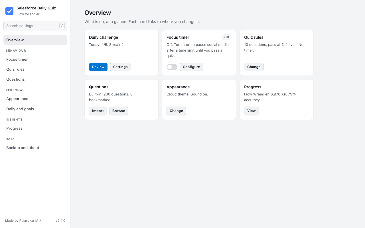Focus the Search settings field
Viewport: 365px width, 228px height.
[x=35, y=26]
